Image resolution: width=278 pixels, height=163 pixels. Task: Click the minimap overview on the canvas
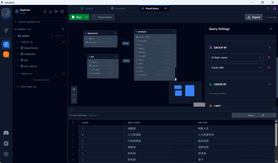point(185,92)
